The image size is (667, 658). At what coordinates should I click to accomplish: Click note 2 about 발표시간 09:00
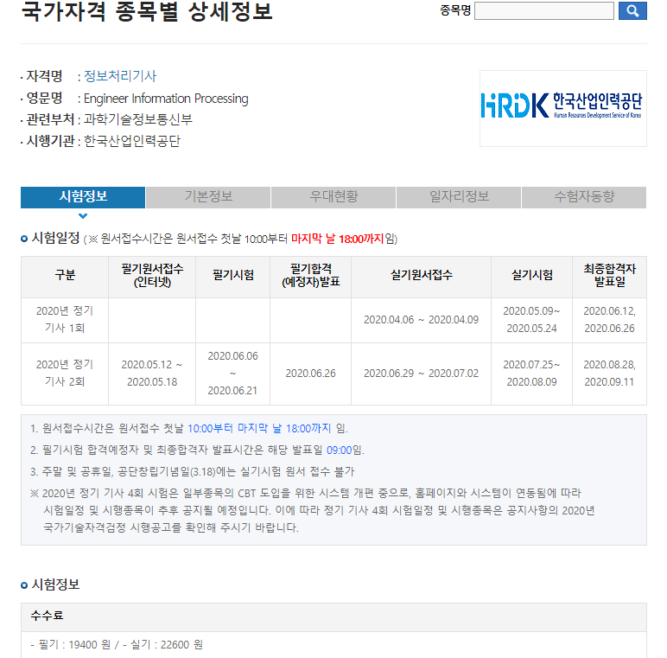[x=197, y=450]
